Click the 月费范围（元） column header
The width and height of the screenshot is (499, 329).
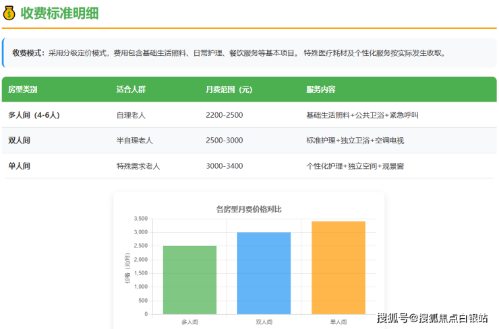229,89
